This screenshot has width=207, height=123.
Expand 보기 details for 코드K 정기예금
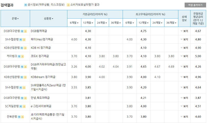pyautogui.click(x=184, y=56)
